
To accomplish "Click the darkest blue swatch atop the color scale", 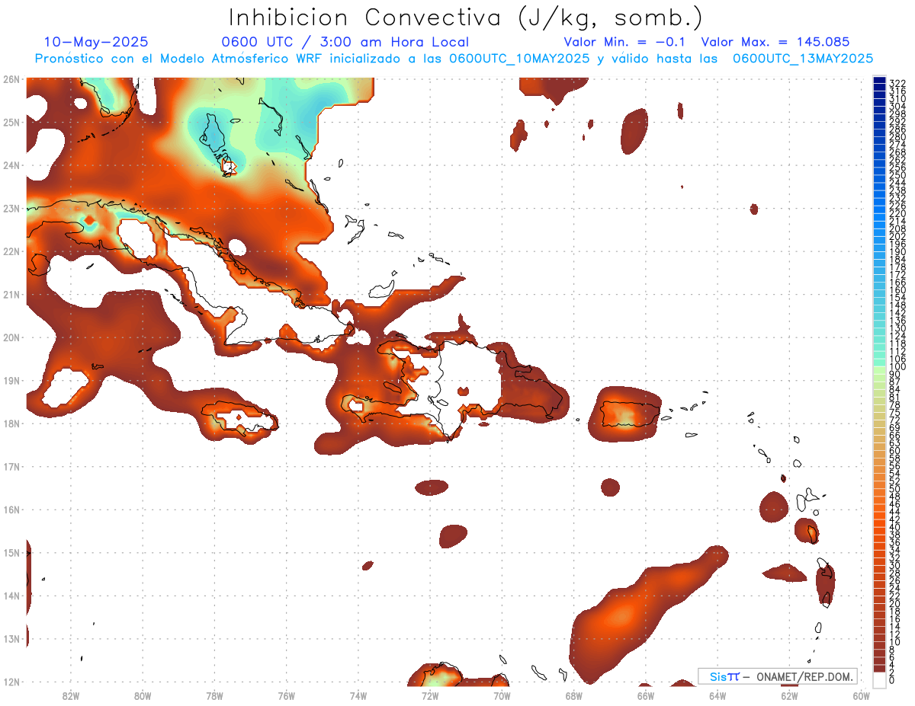I will pyautogui.click(x=880, y=81).
